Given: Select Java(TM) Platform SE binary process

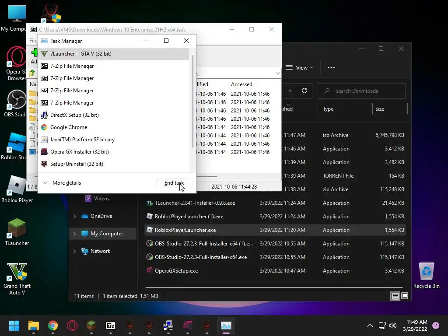Looking at the screenshot, I should point(113,140).
